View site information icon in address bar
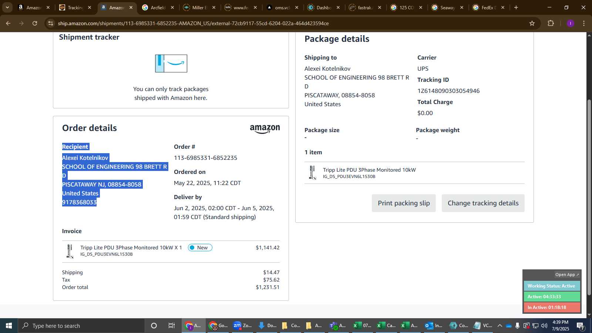The height and width of the screenshot is (333, 592). 51,23
